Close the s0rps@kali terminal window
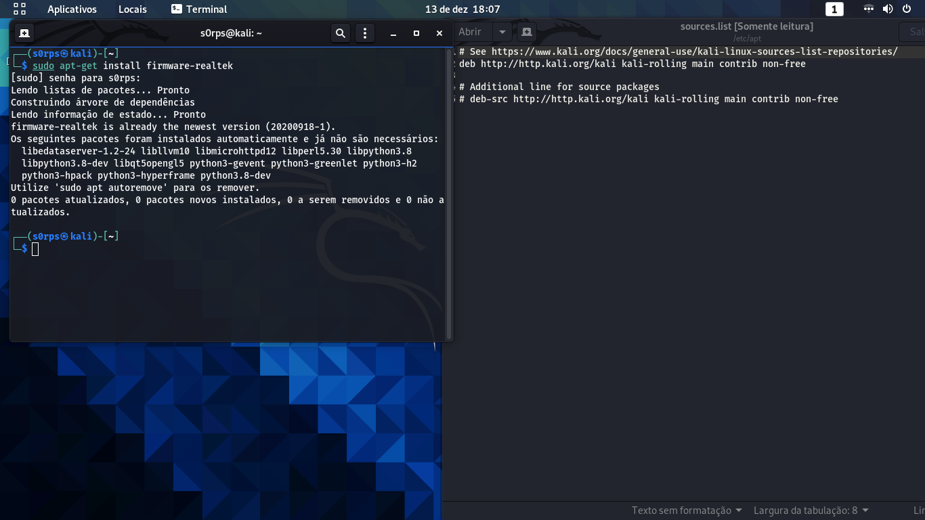The height and width of the screenshot is (520, 925). click(439, 33)
